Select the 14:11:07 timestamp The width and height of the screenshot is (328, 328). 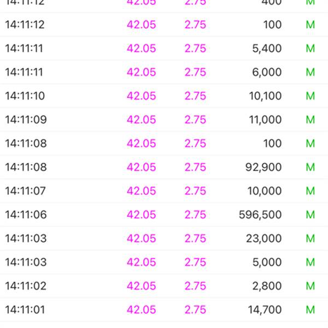point(25,191)
